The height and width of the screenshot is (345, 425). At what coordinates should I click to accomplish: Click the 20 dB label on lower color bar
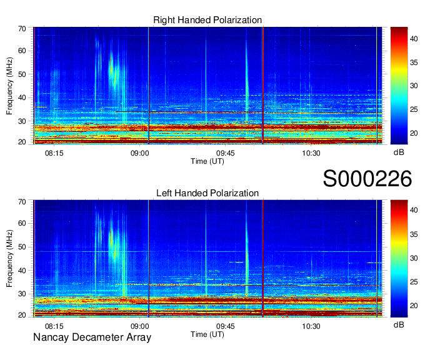[x=414, y=306]
